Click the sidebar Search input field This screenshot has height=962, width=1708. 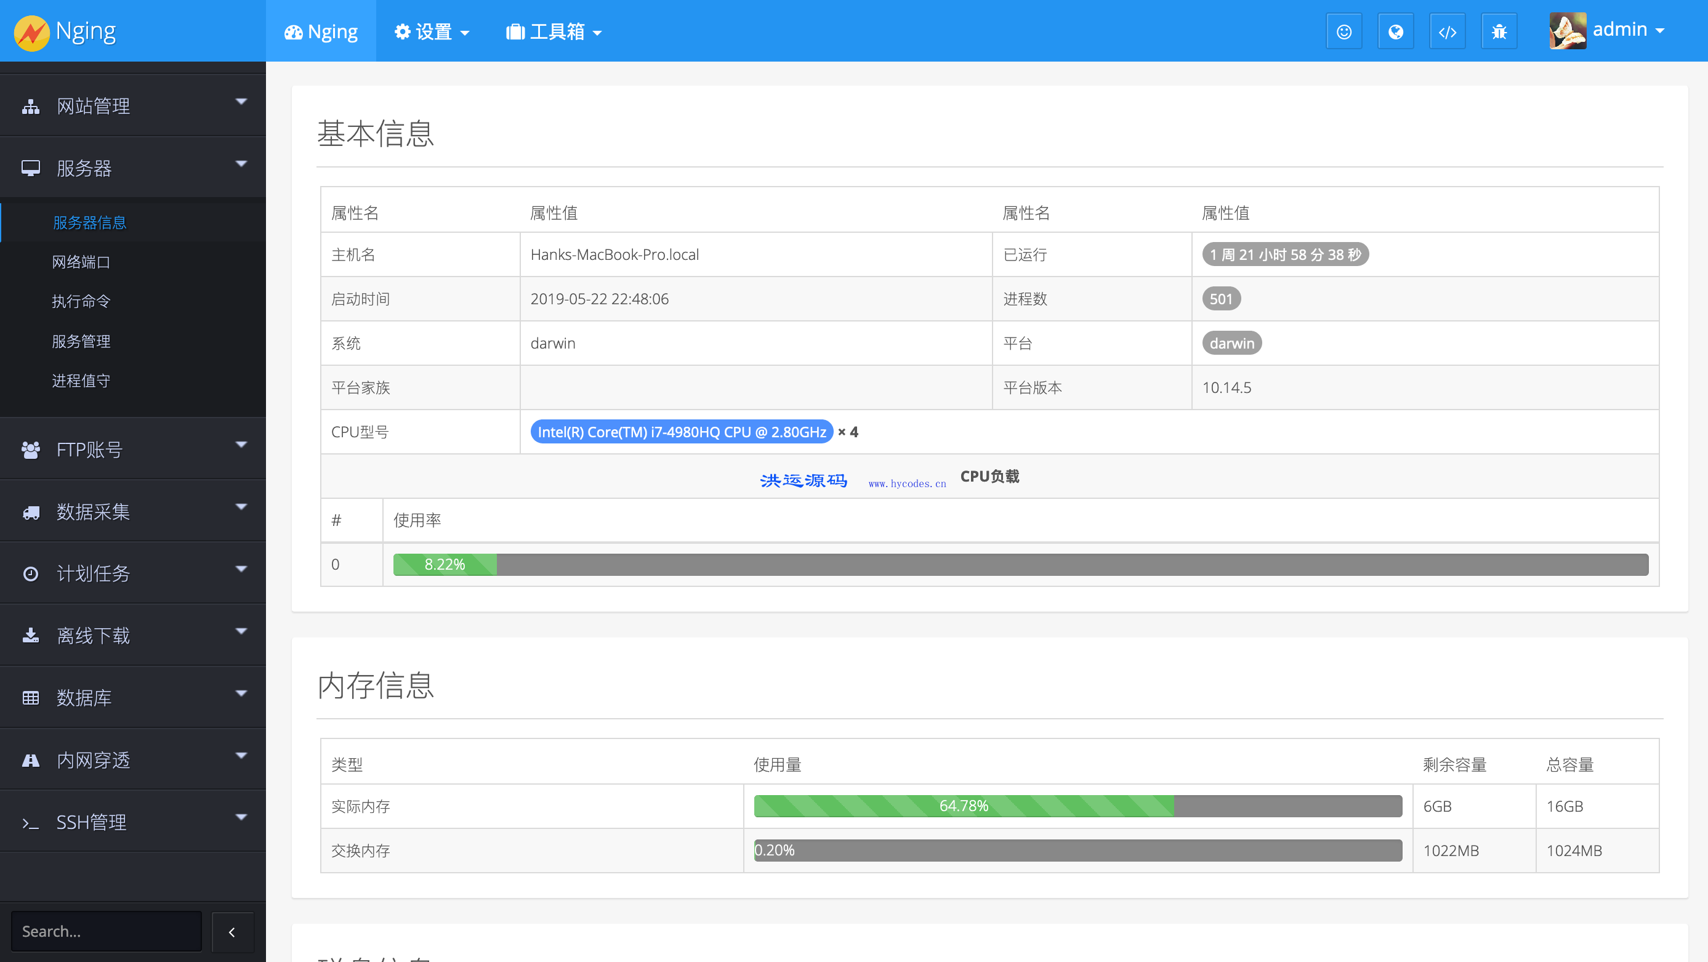pos(106,931)
